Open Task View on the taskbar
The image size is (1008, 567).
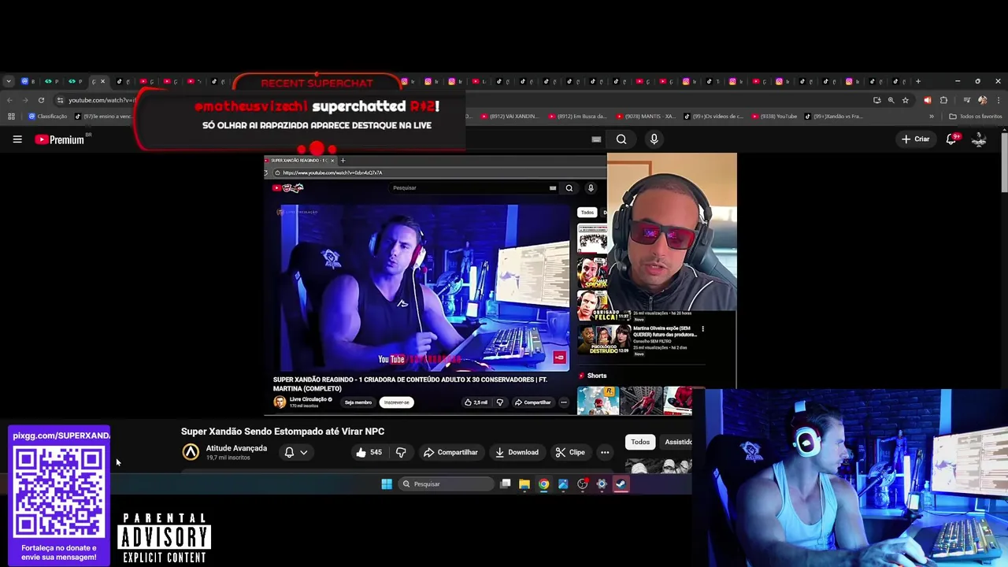click(x=506, y=484)
